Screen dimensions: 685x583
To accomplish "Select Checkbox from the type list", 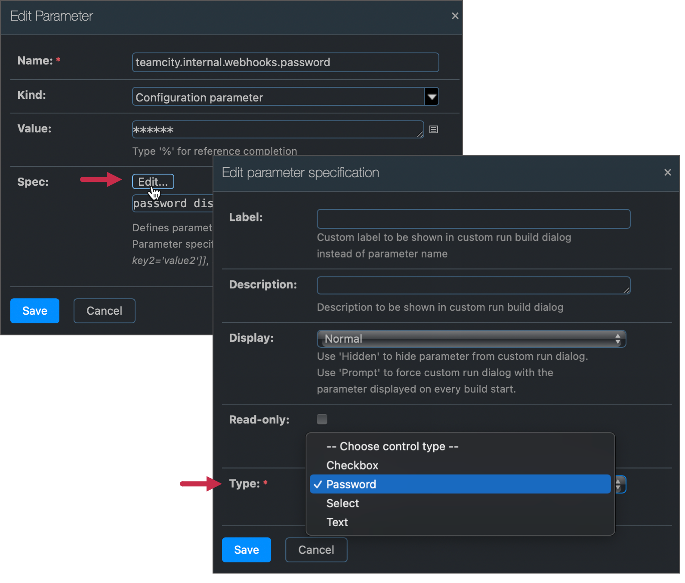I will 460,465.
